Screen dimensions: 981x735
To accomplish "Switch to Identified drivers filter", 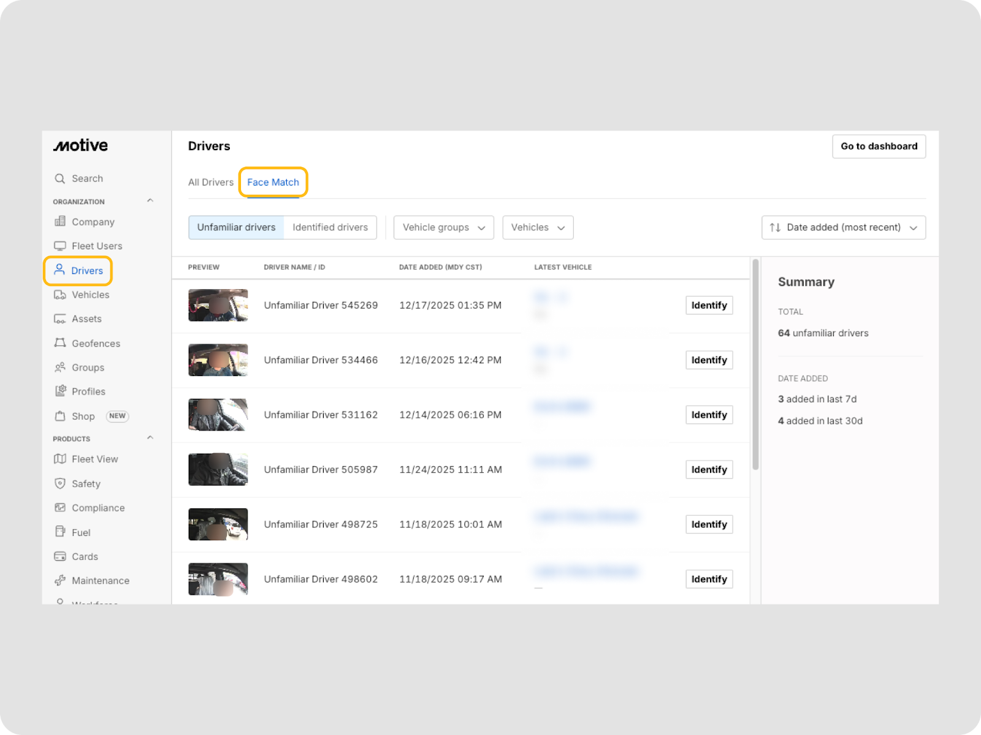I will coord(330,227).
